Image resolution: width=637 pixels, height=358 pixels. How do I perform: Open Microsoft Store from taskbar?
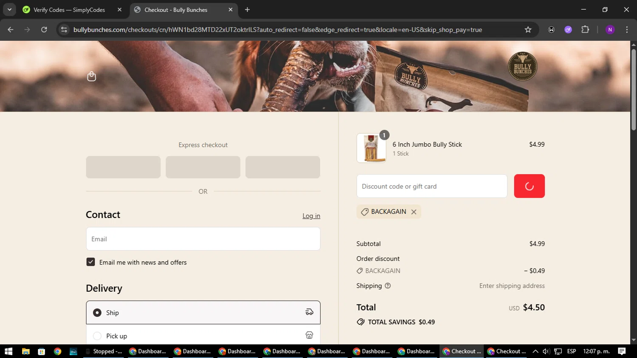click(41, 351)
